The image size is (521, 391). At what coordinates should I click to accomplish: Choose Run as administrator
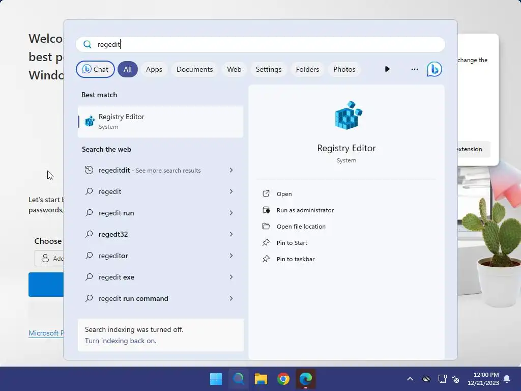[305, 210]
